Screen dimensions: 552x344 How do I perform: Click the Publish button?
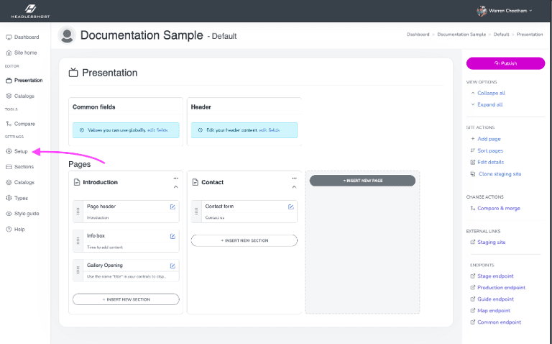click(505, 63)
